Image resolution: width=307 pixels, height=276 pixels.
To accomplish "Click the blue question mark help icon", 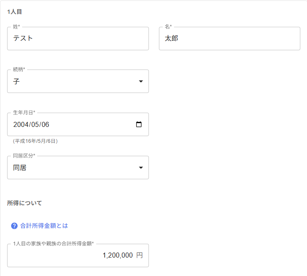I will (x=14, y=226).
